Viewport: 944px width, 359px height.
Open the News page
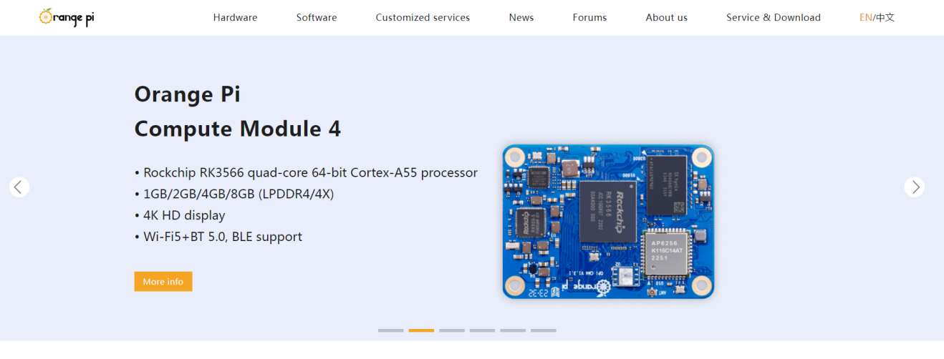click(521, 18)
